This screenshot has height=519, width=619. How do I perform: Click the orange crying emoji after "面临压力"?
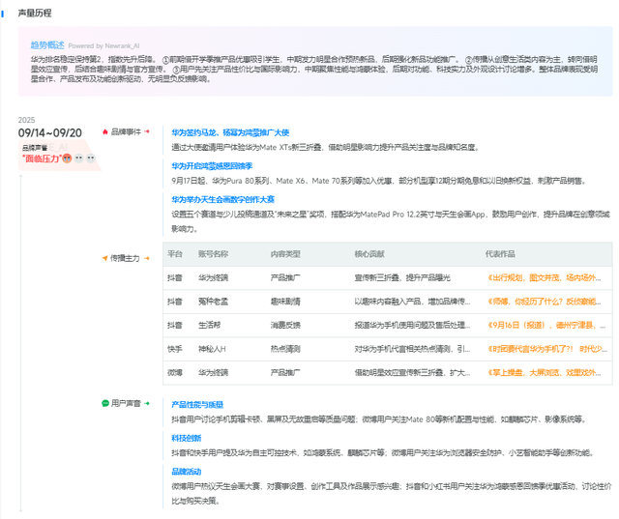(67, 159)
